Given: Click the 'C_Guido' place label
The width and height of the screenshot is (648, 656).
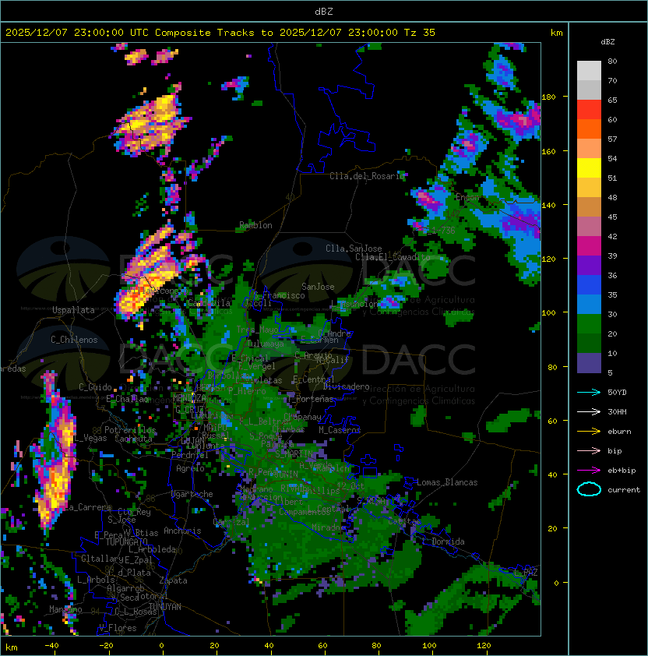Looking at the screenshot, I should click(95, 387).
